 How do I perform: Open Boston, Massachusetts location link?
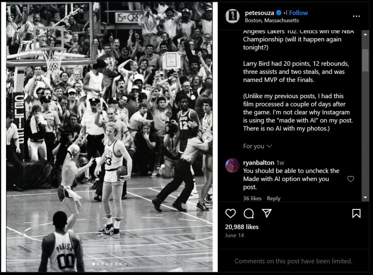(x=272, y=20)
